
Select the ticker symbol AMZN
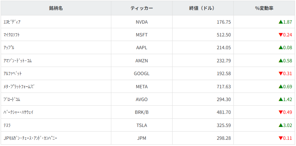pyautogui.click(x=142, y=61)
